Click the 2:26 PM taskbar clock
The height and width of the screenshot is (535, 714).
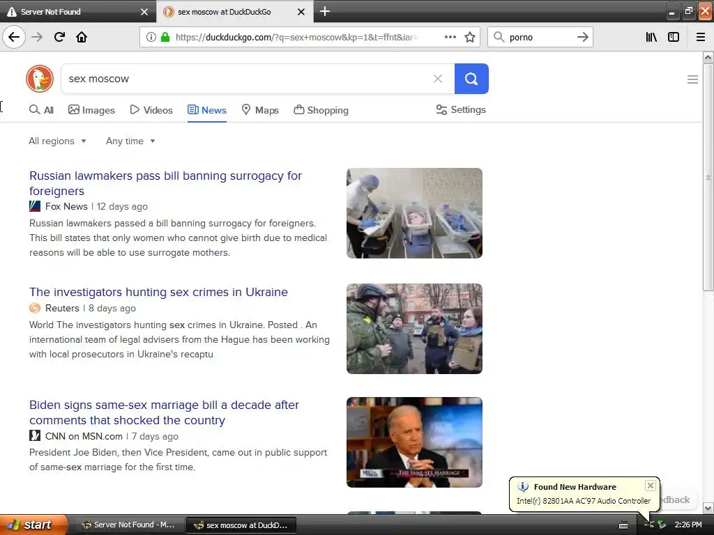(688, 525)
